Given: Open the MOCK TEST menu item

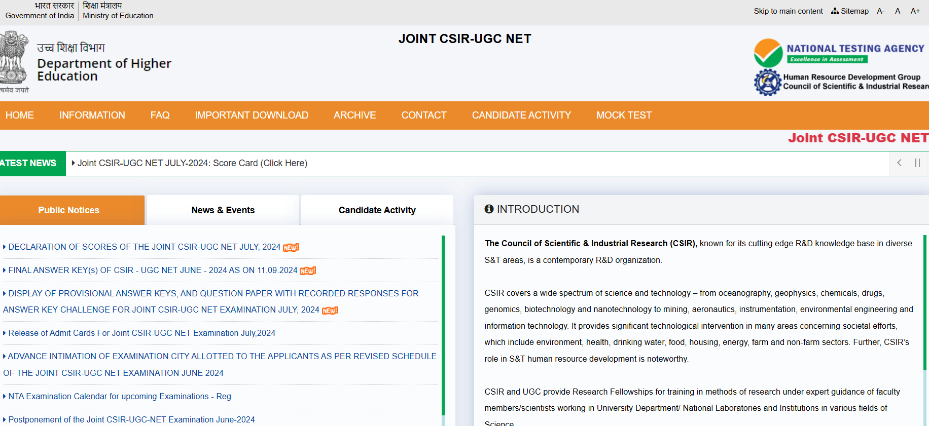Looking at the screenshot, I should click(x=624, y=115).
